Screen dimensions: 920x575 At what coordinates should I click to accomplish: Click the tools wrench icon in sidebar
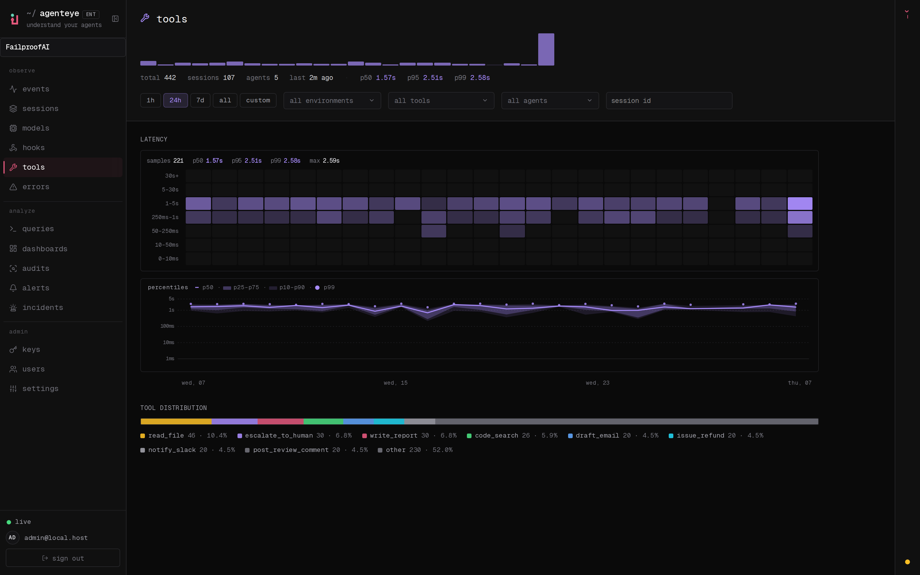click(13, 167)
